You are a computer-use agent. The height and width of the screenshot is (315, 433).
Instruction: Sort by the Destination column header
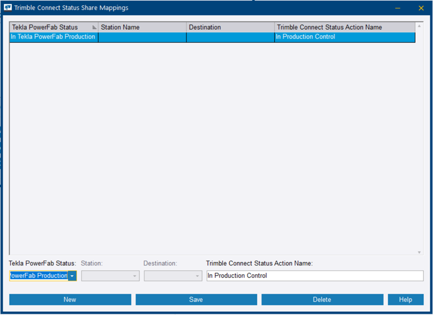pyautogui.click(x=229, y=27)
